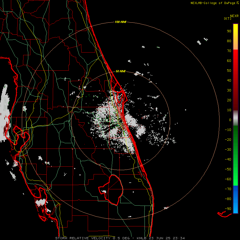Image resolution: width=240 pixels, height=240 pixels.
Task: Click the -20 value on velocity scale
Action: click(x=228, y=140)
